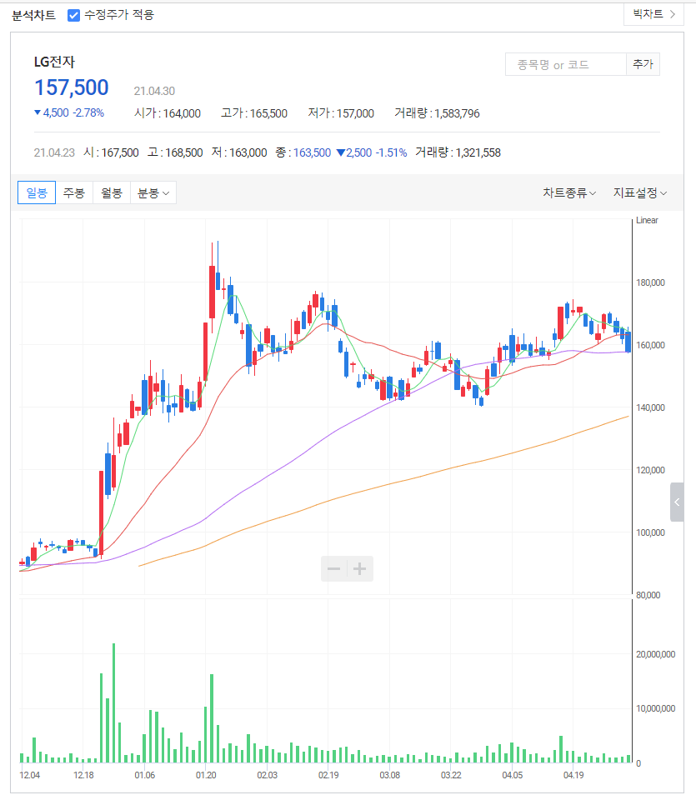This screenshot has width=696, height=800.
Task: Expand the 지표설정 dropdown
Action: [x=640, y=192]
